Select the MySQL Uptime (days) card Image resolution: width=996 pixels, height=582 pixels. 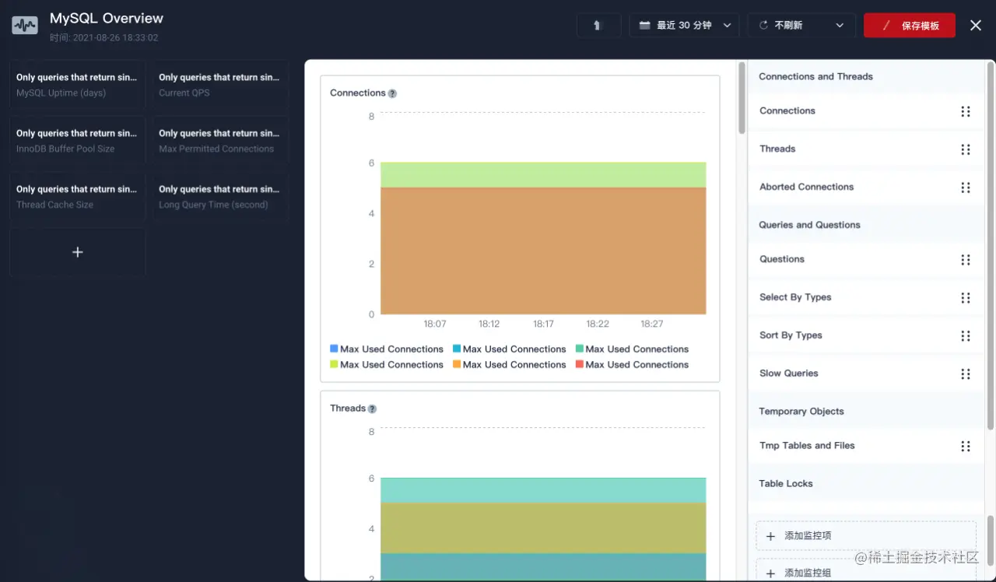pyautogui.click(x=77, y=85)
